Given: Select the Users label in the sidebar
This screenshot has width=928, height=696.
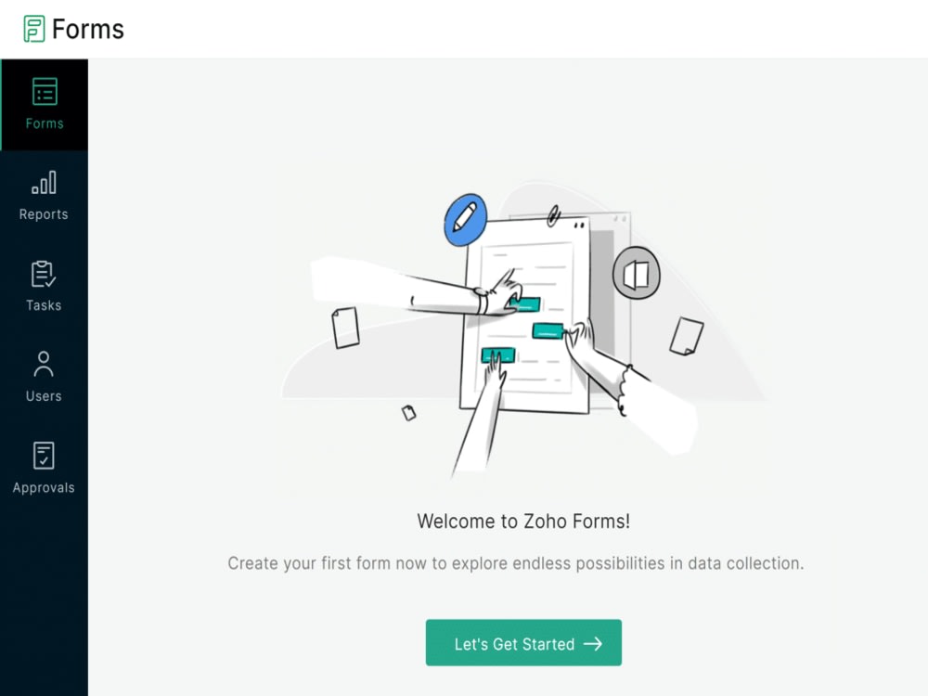Looking at the screenshot, I should [44, 395].
